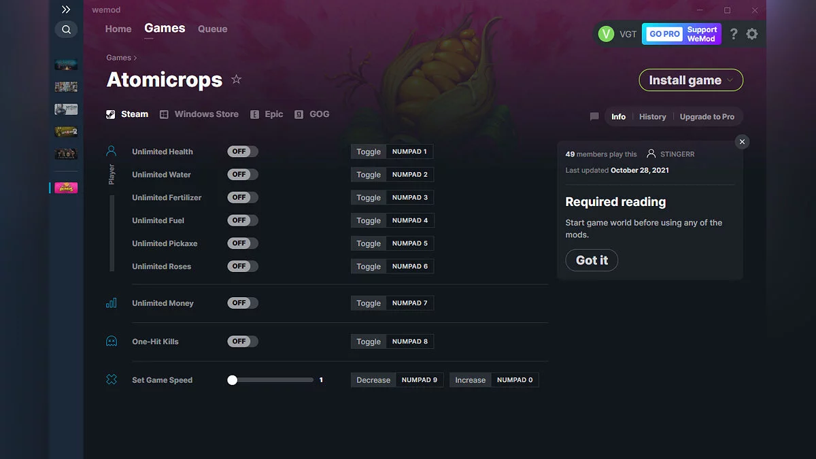Image resolution: width=816 pixels, height=459 pixels.
Task: Click the Games breadcrumb chevron
Action: pyautogui.click(x=135, y=58)
